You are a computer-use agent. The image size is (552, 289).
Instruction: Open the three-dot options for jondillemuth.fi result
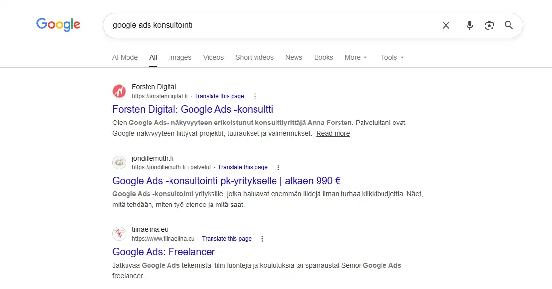coord(278,167)
